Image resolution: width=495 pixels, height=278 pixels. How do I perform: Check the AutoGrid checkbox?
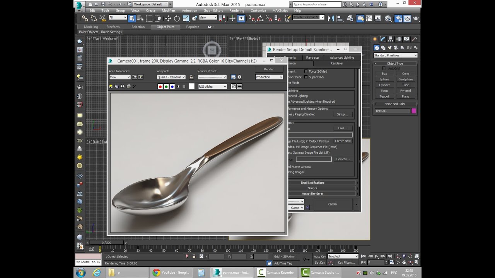(x=384, y=68)
